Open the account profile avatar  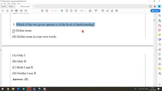159,6
